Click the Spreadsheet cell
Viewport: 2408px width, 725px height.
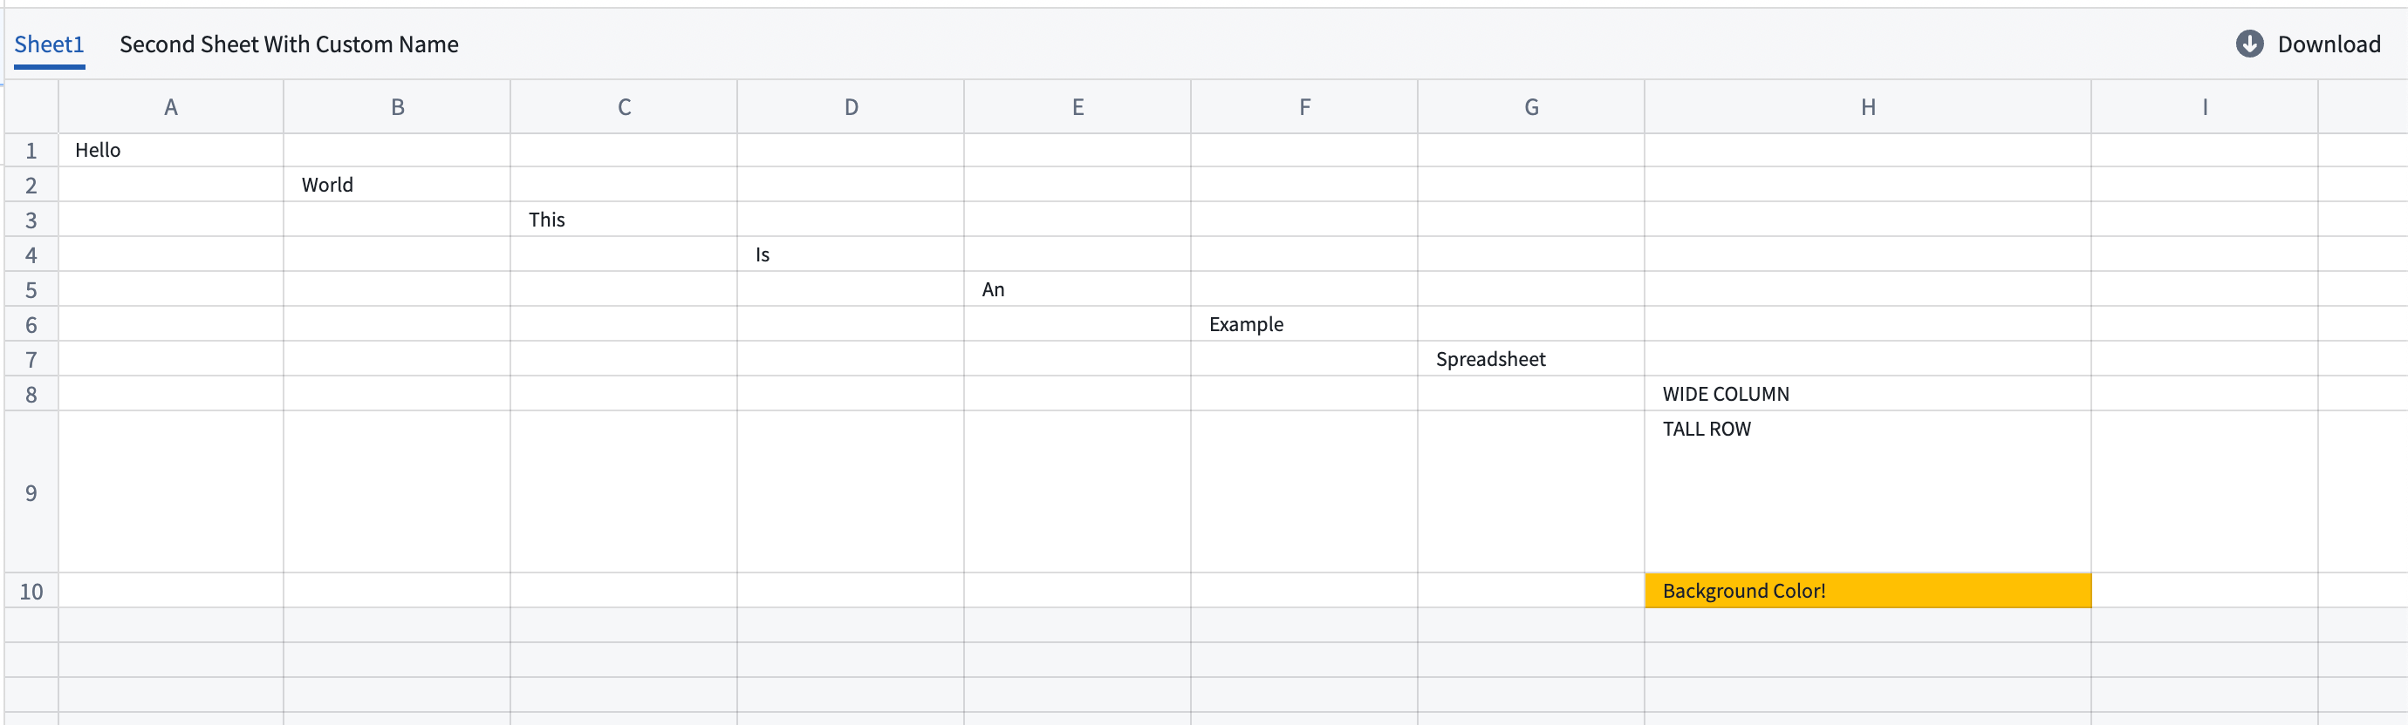point(1531,358)
